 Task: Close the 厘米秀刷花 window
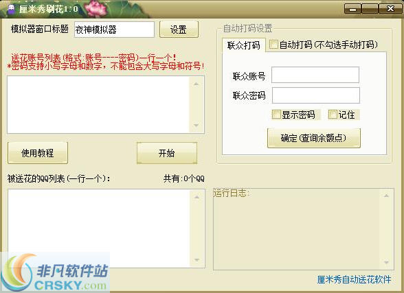click(390, 9)
